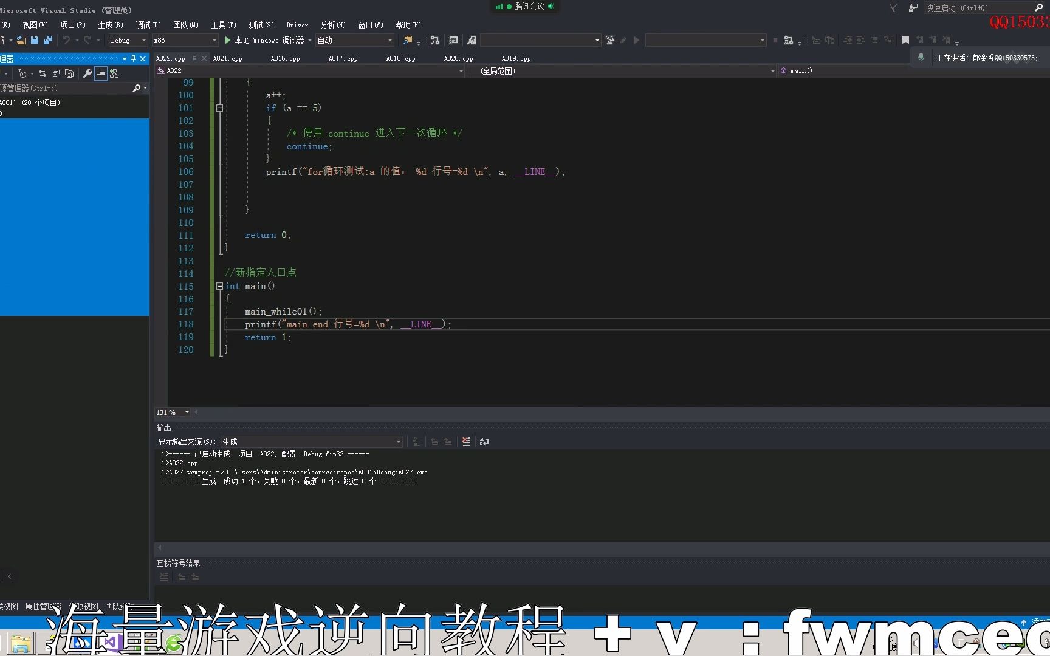Switch to the A019.cpp tab

point(516,59)
